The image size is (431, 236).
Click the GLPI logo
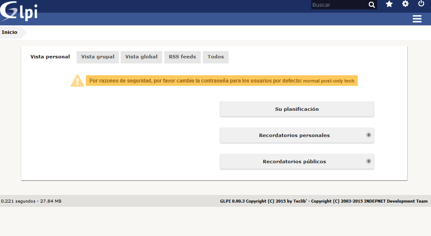(x=19, y=12)
